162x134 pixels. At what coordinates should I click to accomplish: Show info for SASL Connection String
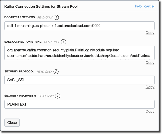tap(63, 42)
